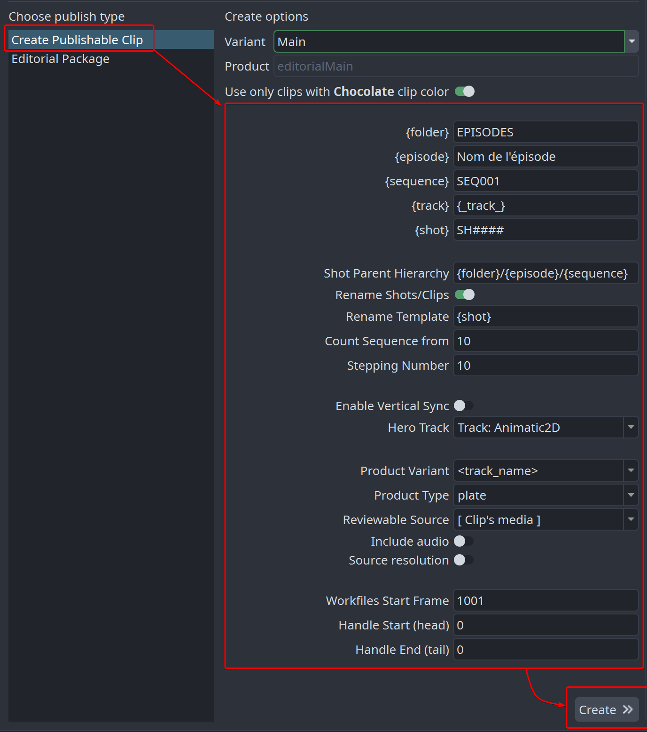The width and height of the screenshot is (647, 732).
Task: Open the Product Variant dropdown
Action: tap(631, 471)
